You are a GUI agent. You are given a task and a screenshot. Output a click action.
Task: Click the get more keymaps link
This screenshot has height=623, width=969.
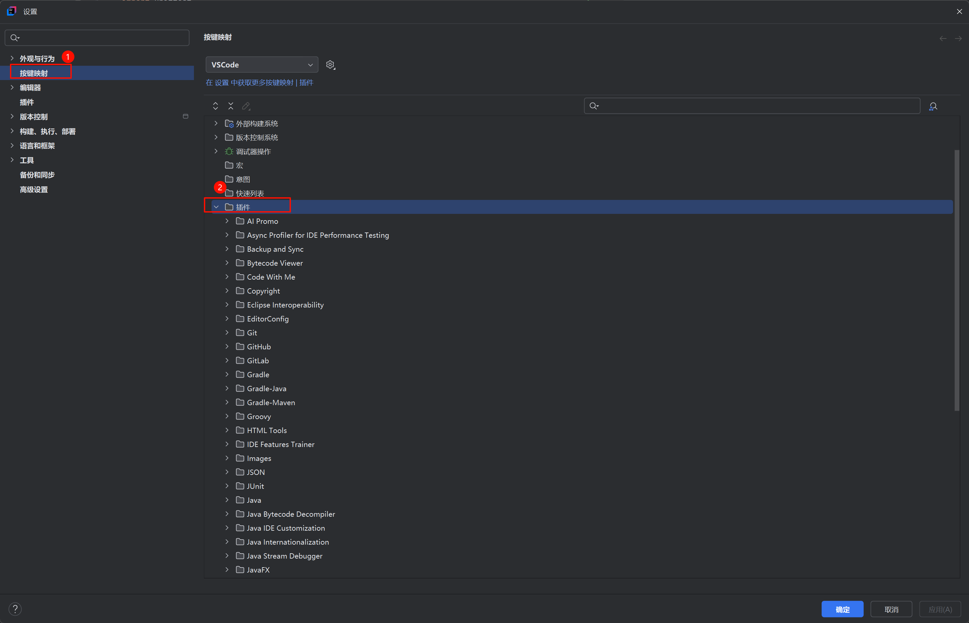pyautogui.click(x=259, y=83)
